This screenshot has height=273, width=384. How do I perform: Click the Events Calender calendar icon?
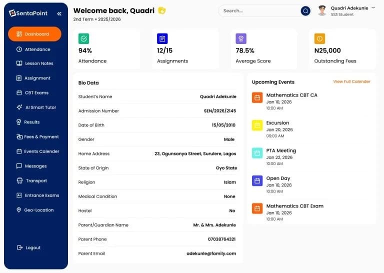pyautogui.click(x=19, y=151)
